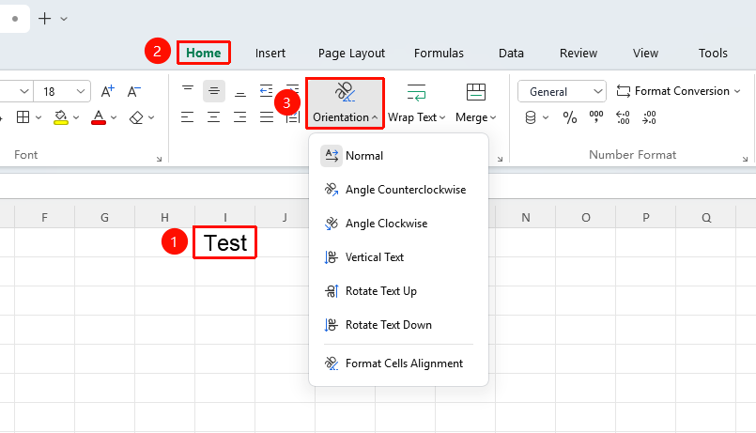Open Font settings dialog launcher

click(159, 159)
